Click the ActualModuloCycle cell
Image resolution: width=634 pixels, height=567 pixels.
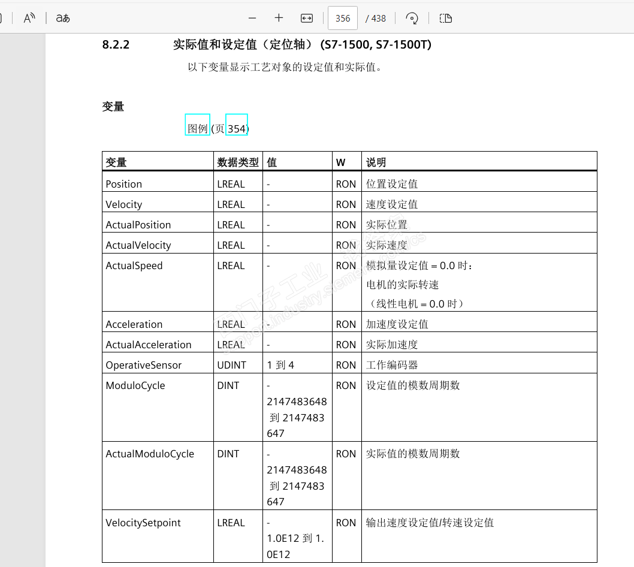(158, 476)
